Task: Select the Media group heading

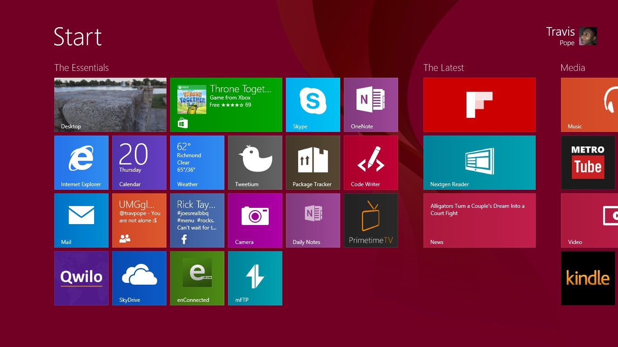Action: pos(573,68)
